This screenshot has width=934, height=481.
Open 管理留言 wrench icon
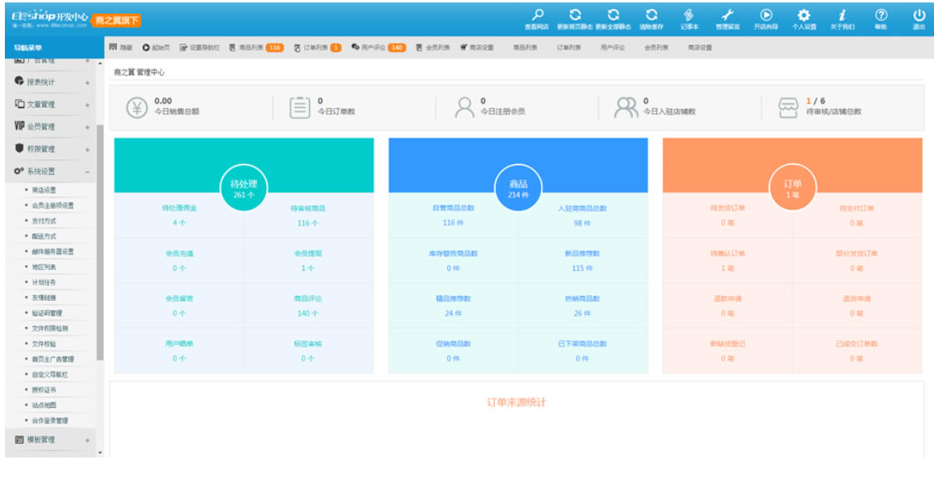coord(727,15)
